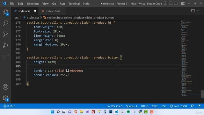Split the editor to the right
Viewport: 204px width, 115px height.
(193, 11)
